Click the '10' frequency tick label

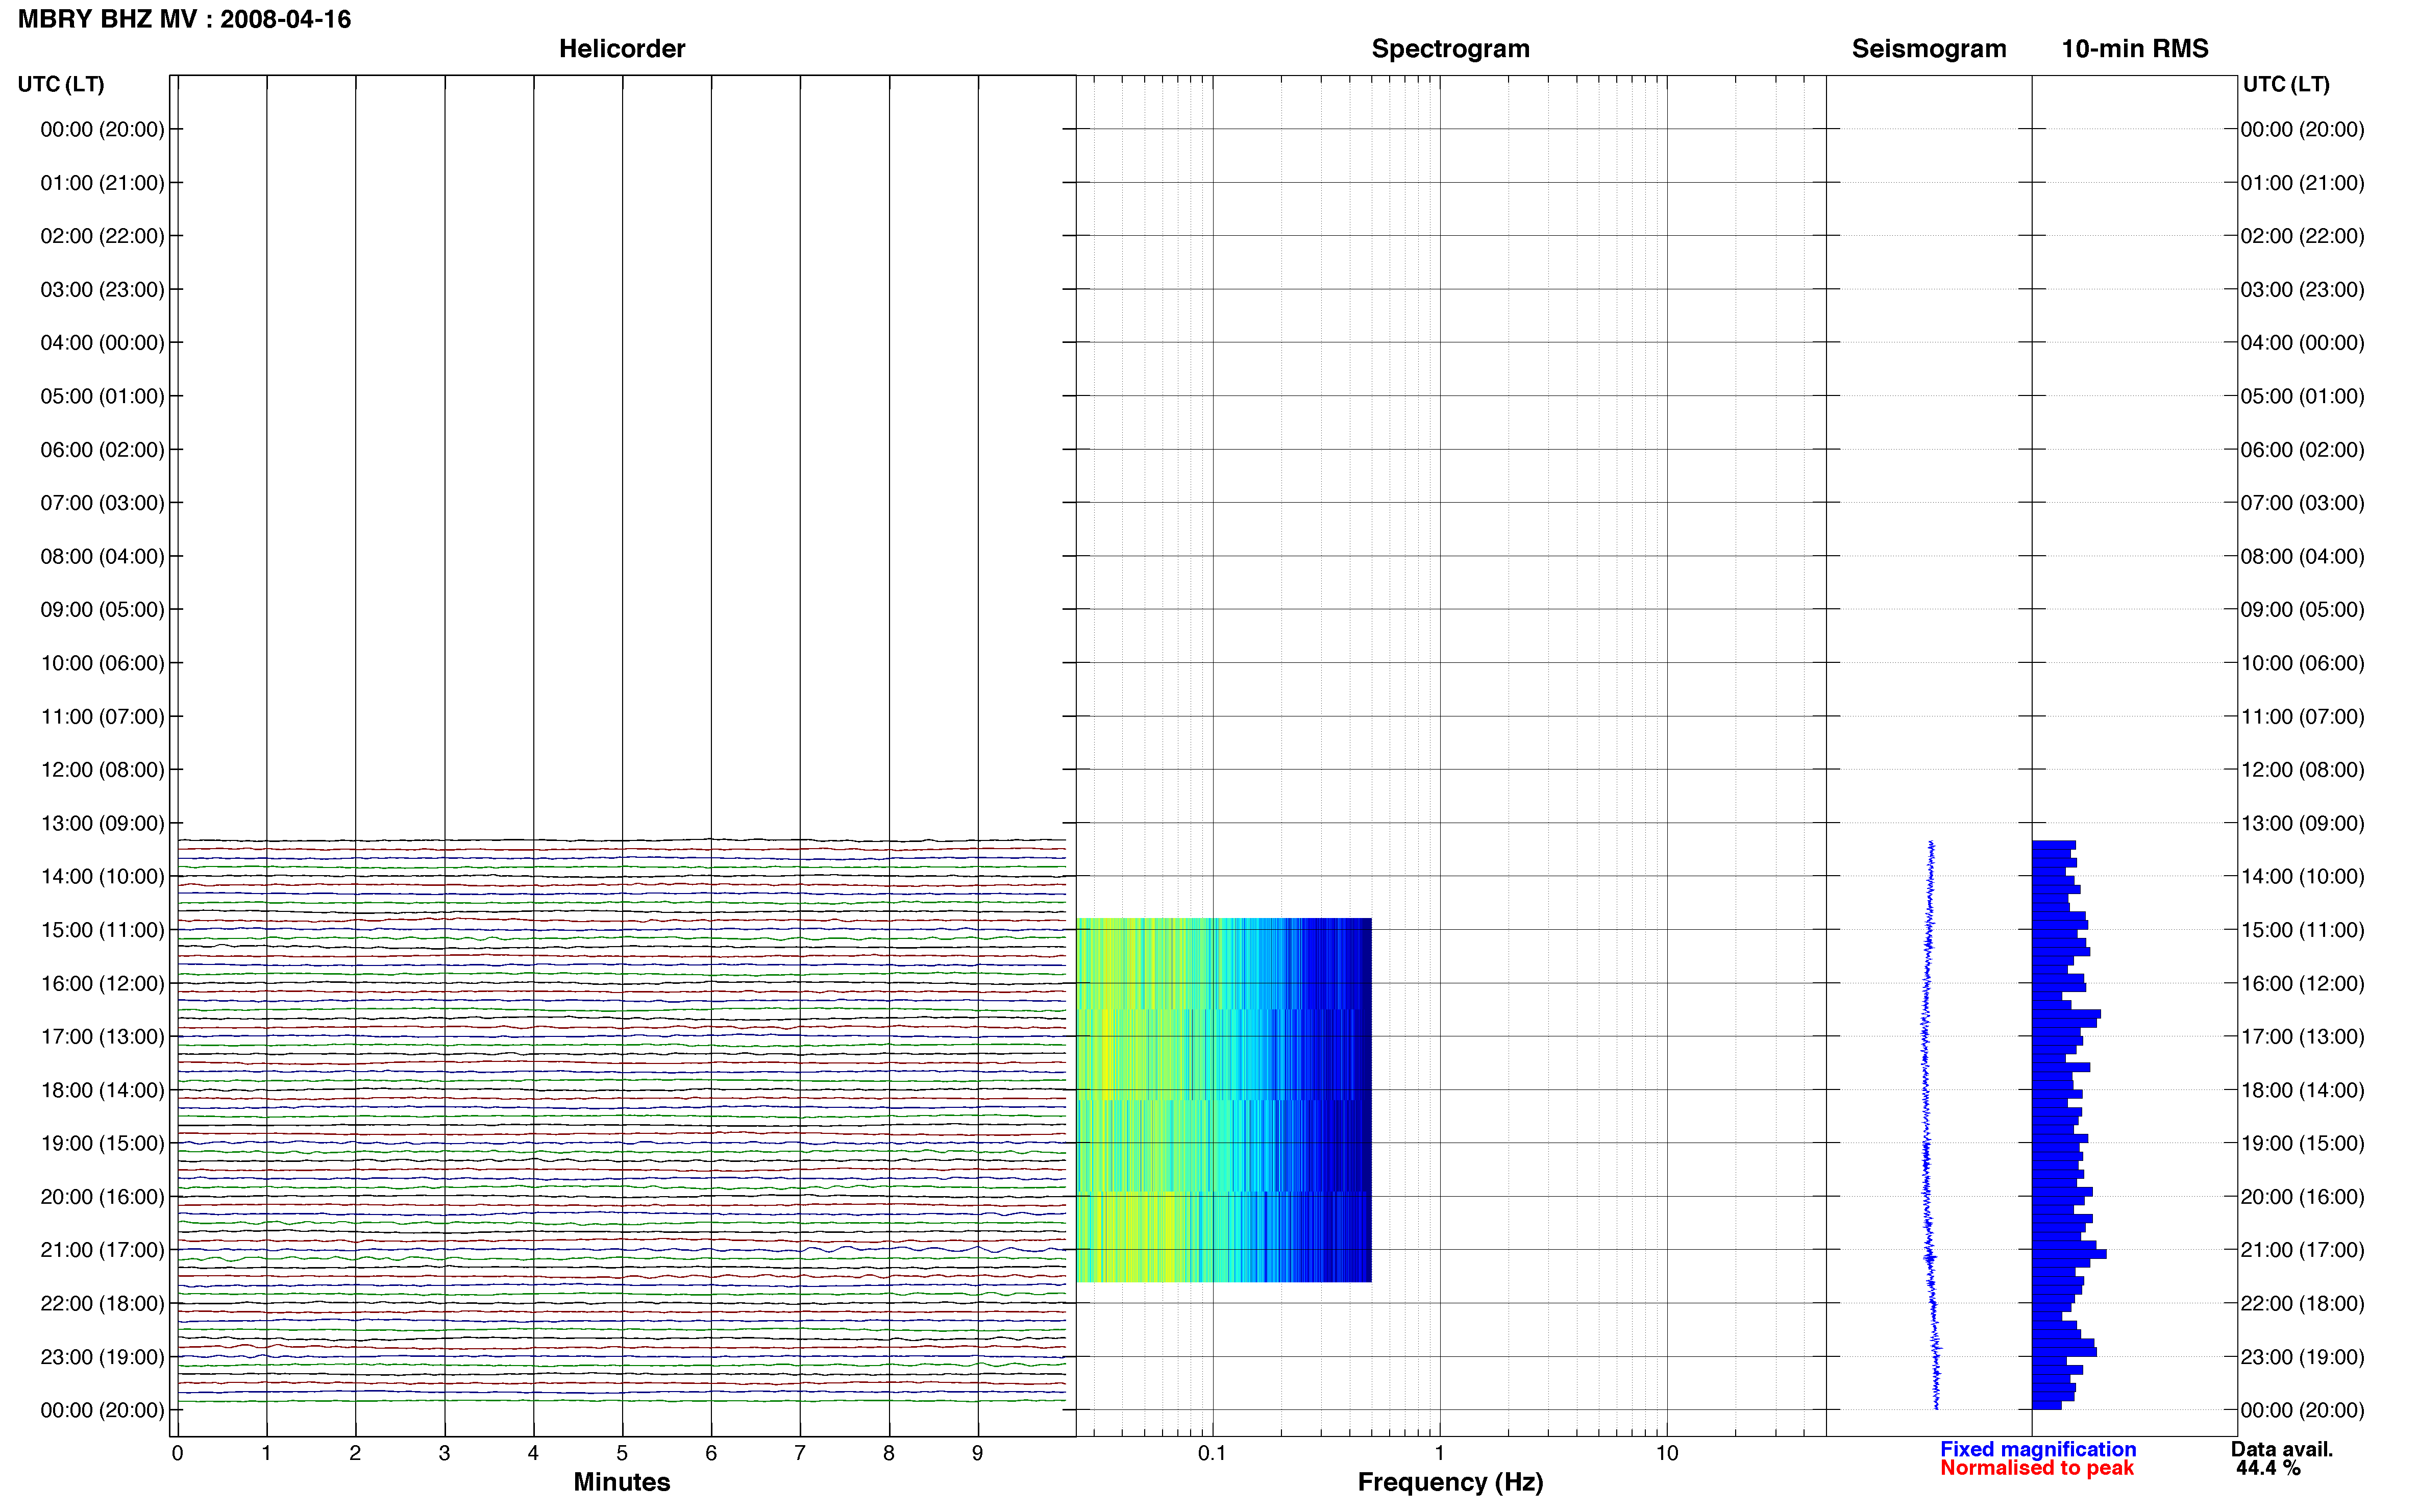point(1667,1453)
